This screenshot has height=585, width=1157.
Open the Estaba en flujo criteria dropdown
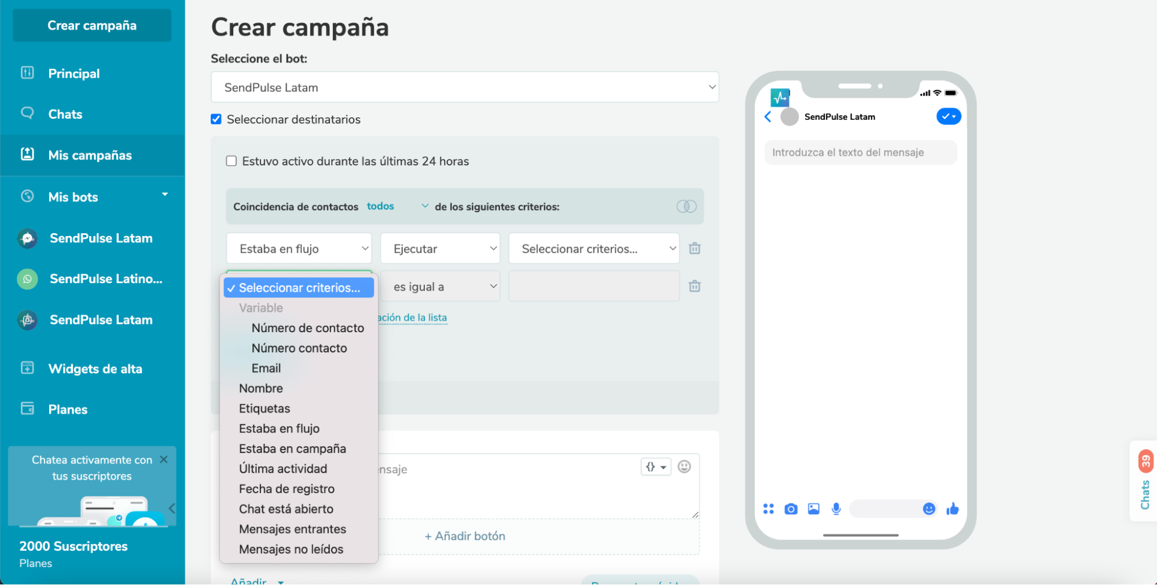tap(299, 249)
